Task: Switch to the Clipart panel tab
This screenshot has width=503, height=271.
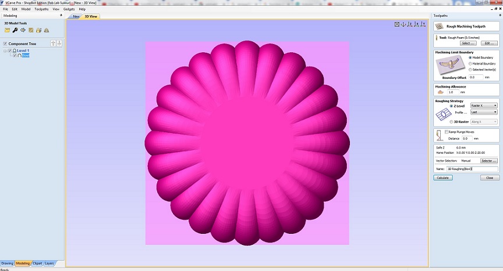Action: pos(37,263)
